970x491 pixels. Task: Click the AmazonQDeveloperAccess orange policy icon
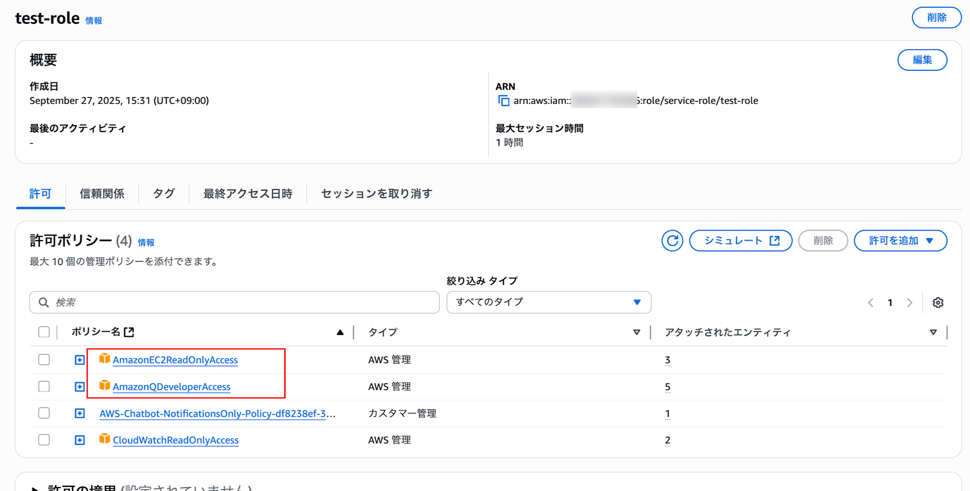tap(105, 385)
